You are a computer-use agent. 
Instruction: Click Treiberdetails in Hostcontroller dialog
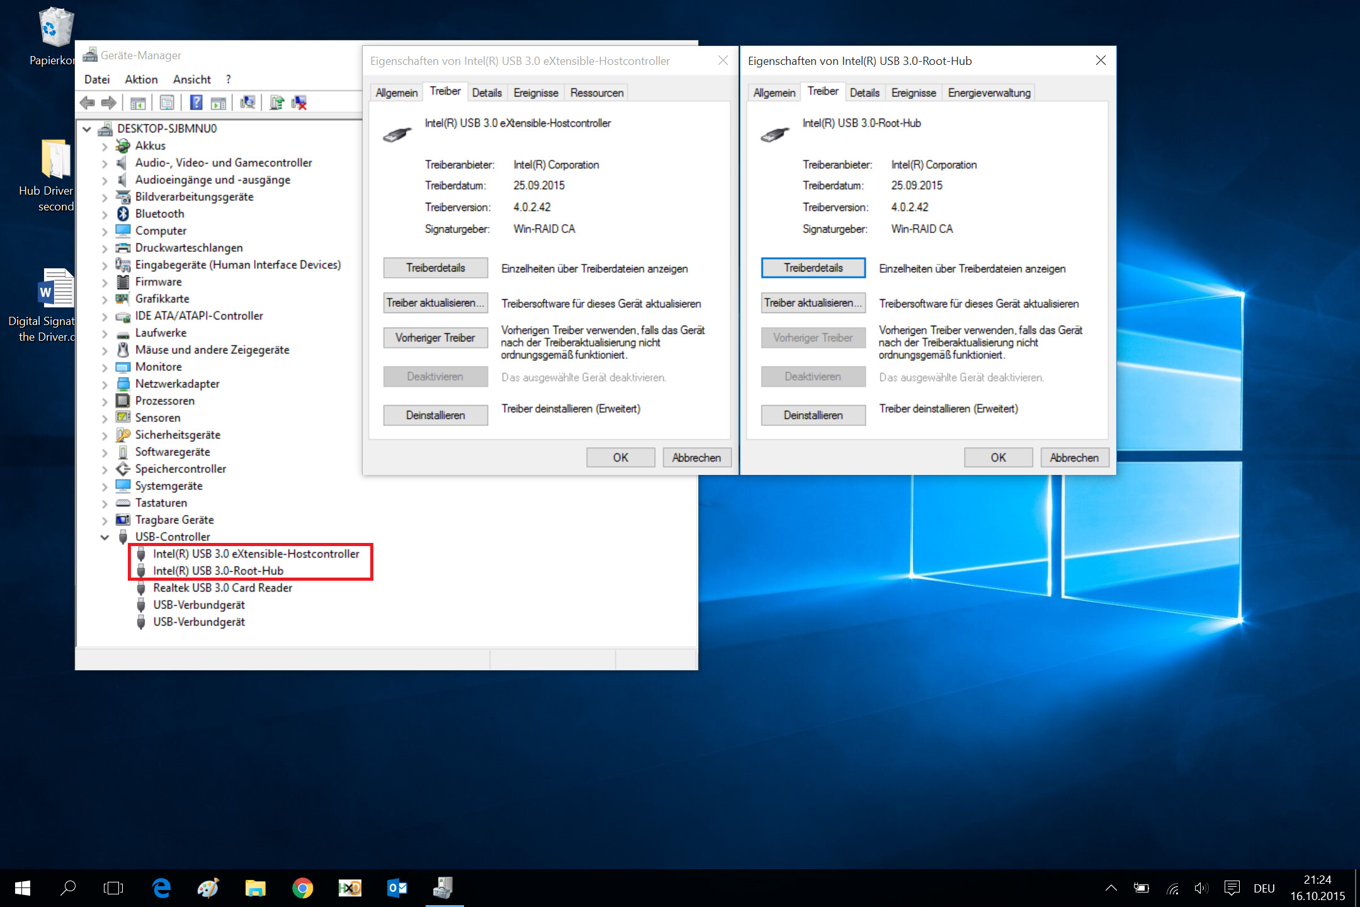435,268
